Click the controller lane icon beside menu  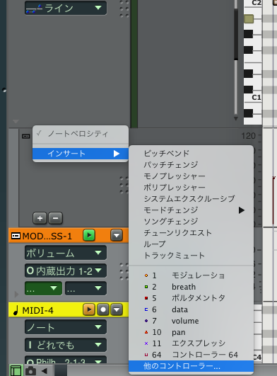pyautogui.click(x=26, y=136)
